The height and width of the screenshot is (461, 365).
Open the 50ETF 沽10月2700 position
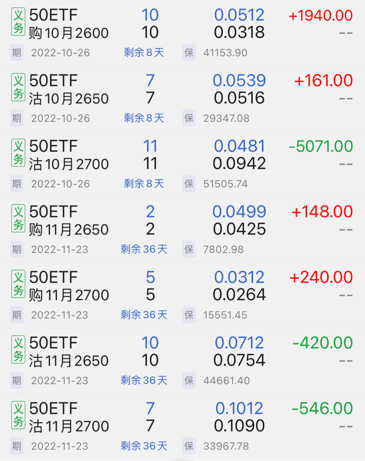[68, 156]
